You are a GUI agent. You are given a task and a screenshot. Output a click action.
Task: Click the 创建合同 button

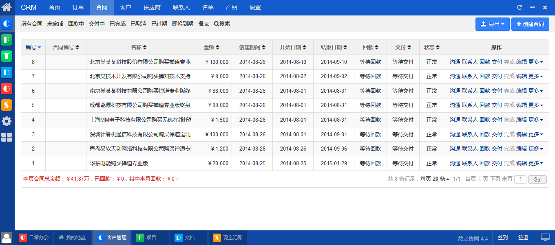[530, 24]
